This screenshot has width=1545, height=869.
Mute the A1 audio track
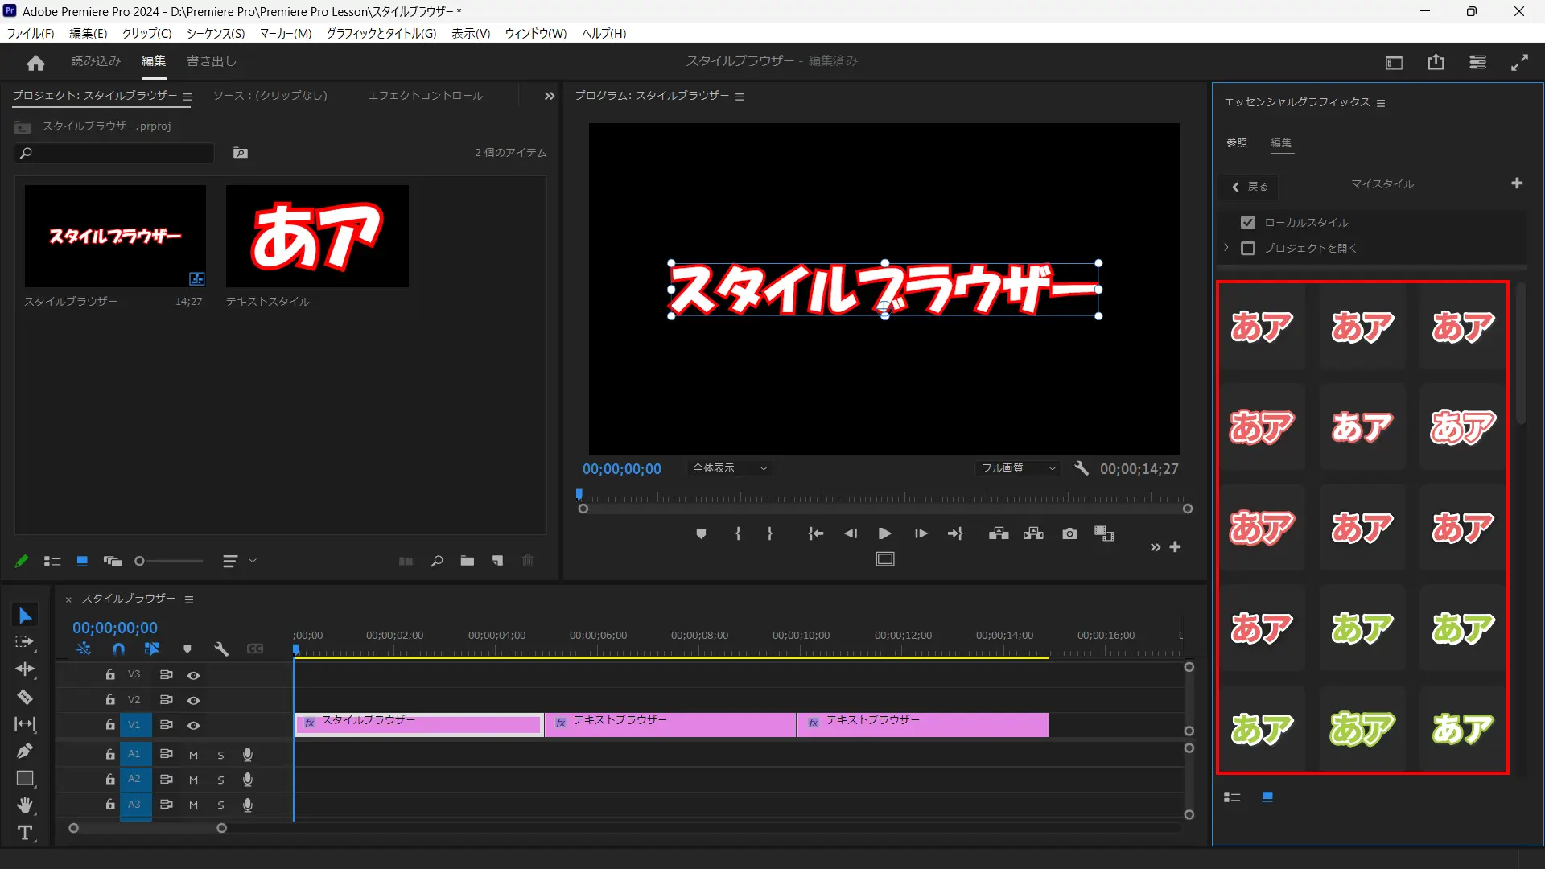[193, 755]
